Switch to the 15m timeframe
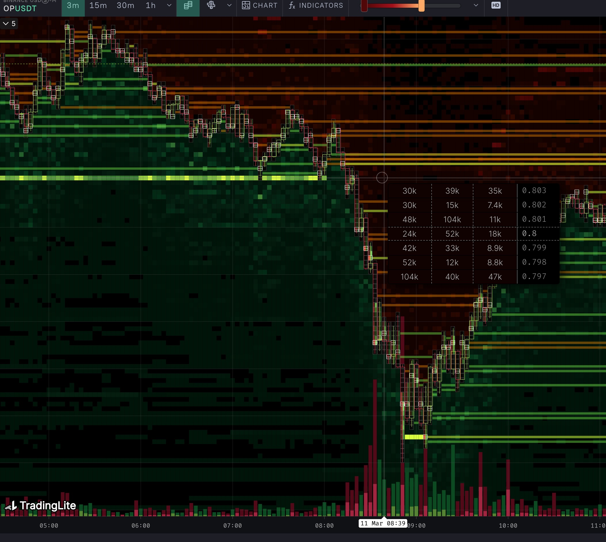The image size is (606, 542). coord(98,5)
